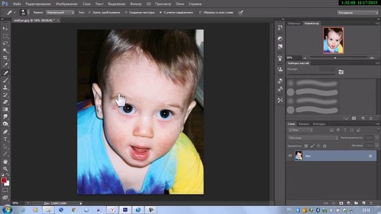
Task: Select the Brush tool in toolbox
Action: (5, 80)
